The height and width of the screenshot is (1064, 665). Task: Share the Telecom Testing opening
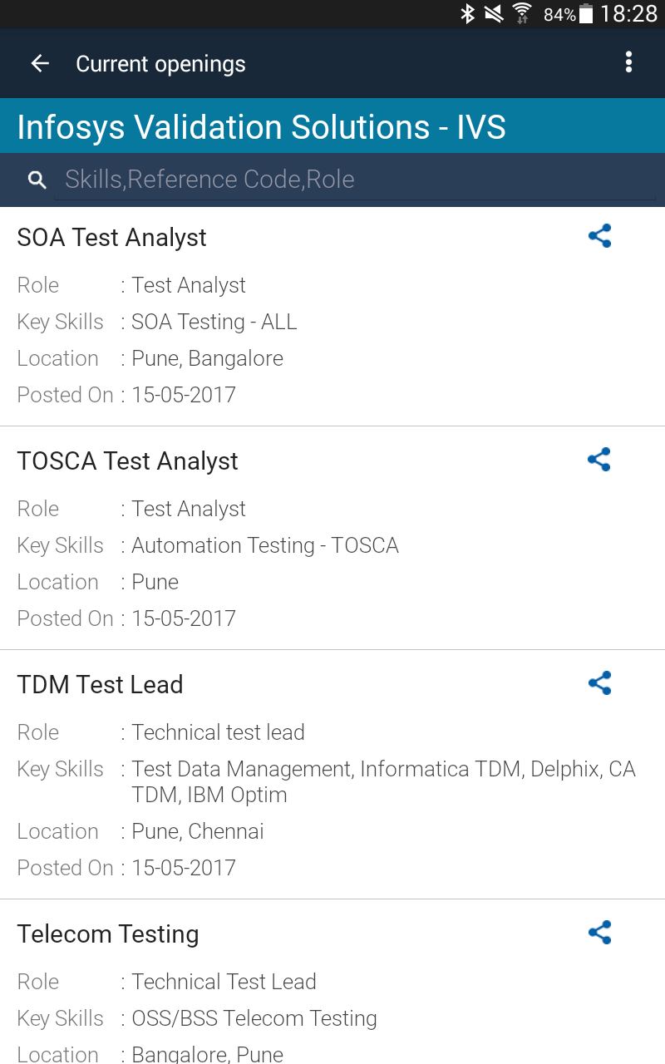(599, 933)
